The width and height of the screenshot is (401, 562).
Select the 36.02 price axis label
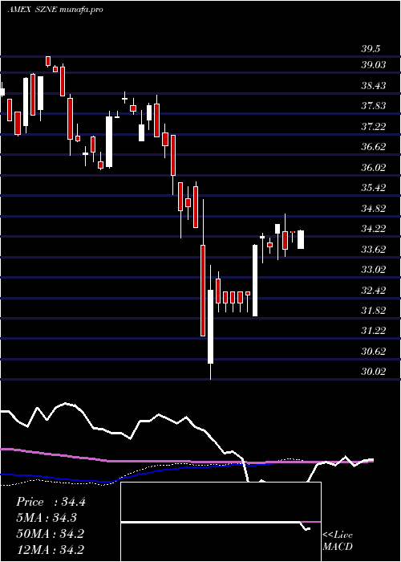(373, 167)
